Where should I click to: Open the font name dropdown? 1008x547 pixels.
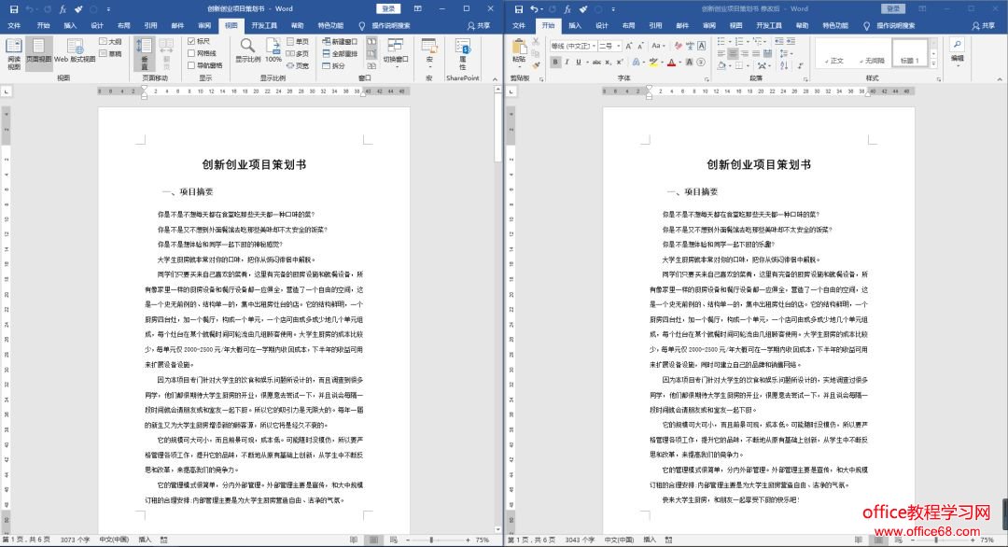pos(593,48)
